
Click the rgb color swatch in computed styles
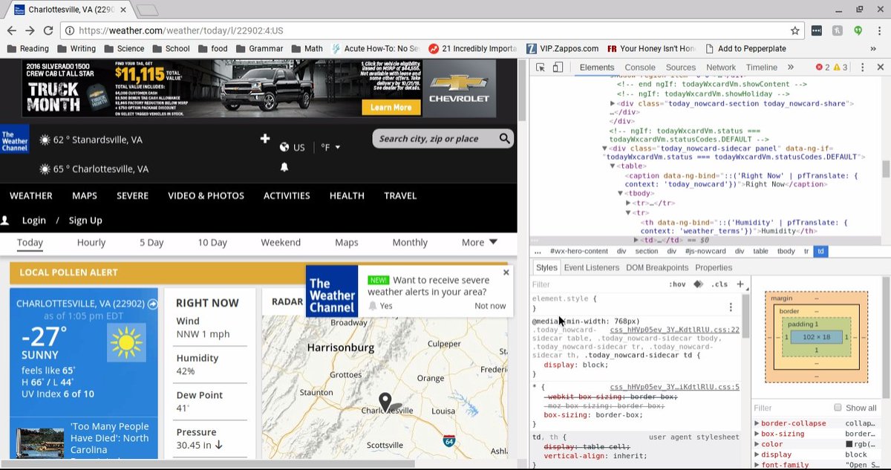click(849, 444)
